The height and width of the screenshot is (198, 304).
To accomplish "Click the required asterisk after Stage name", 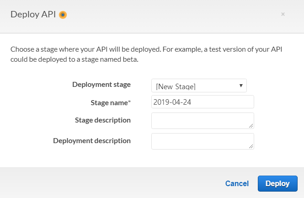I will tap(129, 102).
